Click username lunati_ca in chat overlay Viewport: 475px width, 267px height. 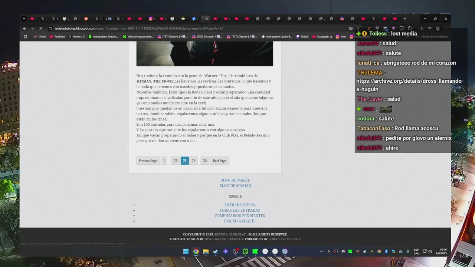tap(368, 63)
